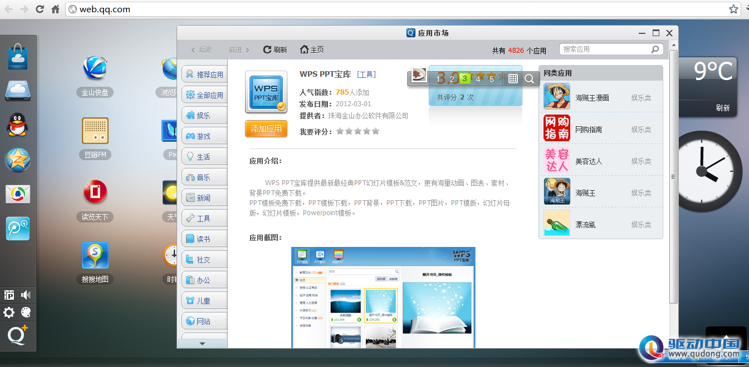Image resolution: width=749 pixels, height=367 pixels.
Task: Switch to desktop 2 in the pager
Action: point(452,79)
